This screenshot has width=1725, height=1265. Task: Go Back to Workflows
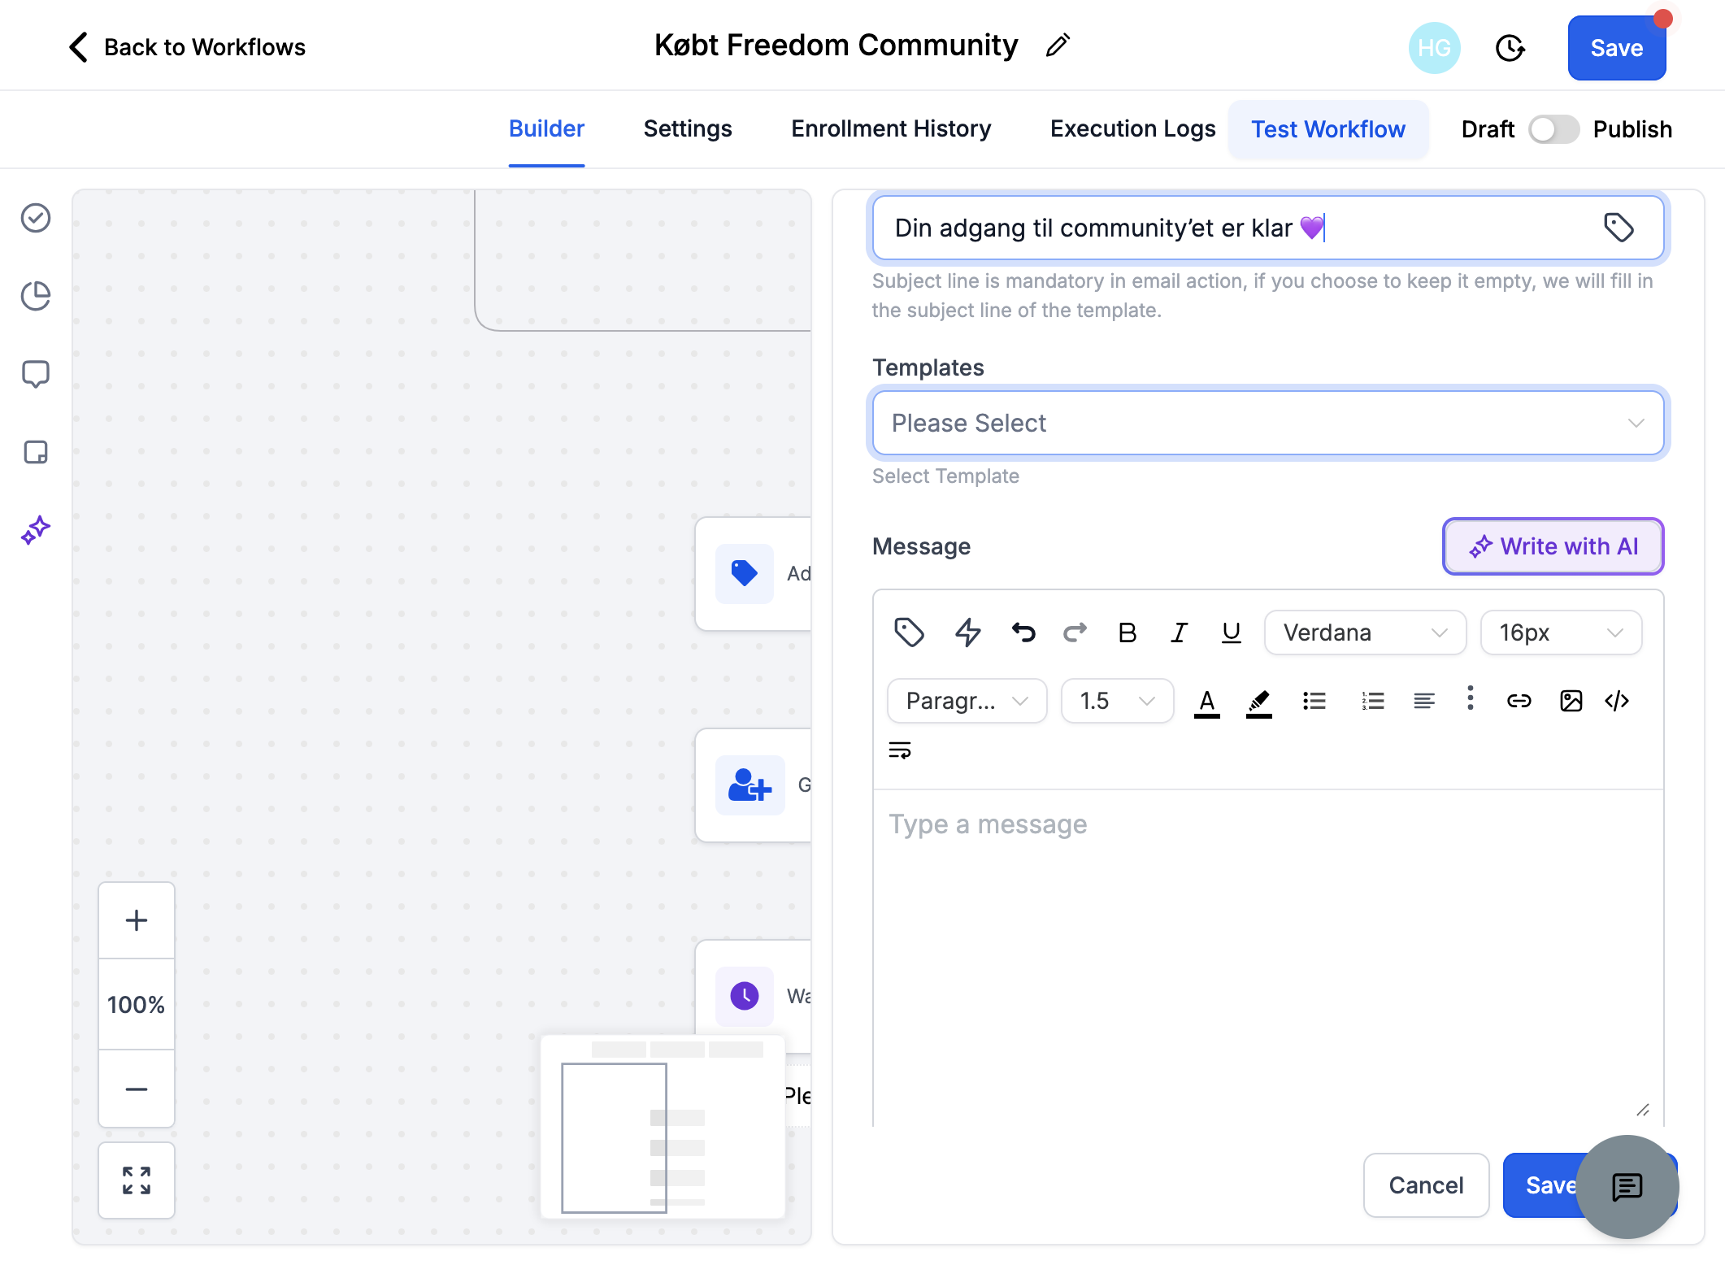point(187,47)
